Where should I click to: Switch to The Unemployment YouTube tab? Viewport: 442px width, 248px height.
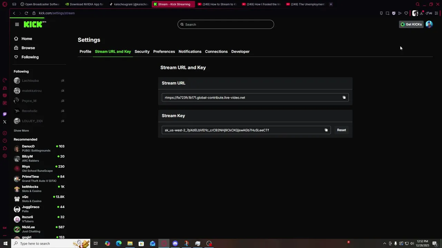tap(306, 4)
